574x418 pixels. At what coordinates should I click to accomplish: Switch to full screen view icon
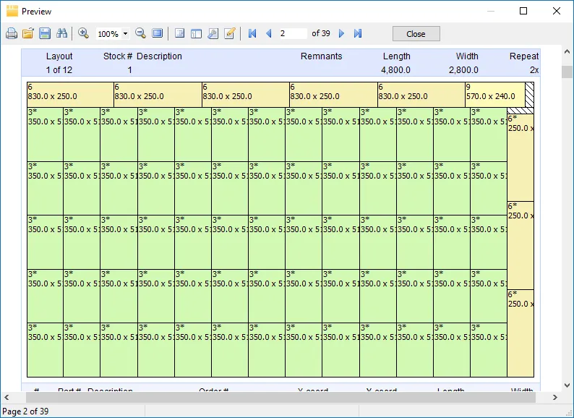158,34
